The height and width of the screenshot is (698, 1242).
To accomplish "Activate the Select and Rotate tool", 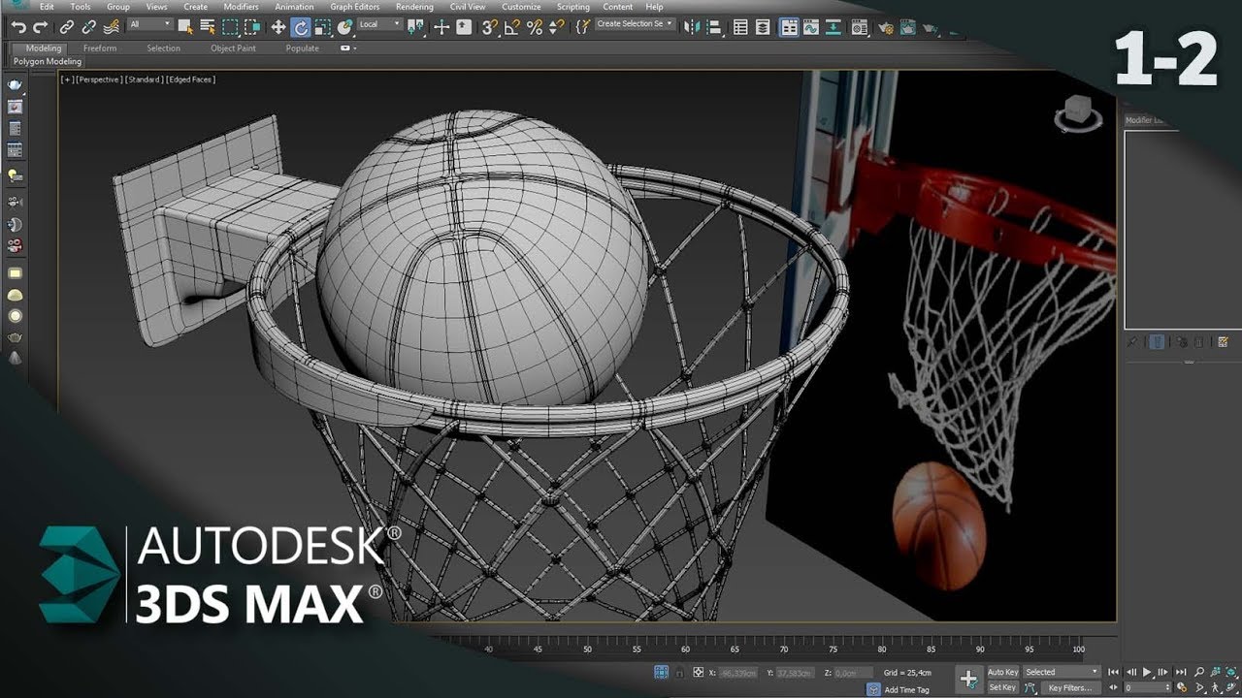I will coord(301,27).
